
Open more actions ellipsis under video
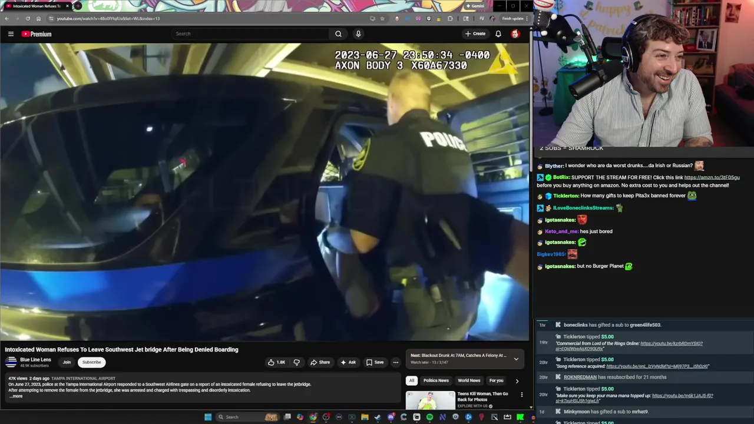pyautogui.click(x=396, y=362)
